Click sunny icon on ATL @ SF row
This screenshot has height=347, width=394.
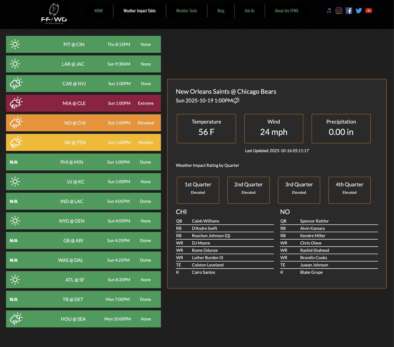tap(15, 280)
